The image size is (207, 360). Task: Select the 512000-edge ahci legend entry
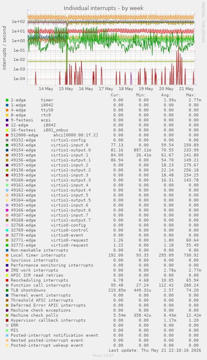[54, 135]
